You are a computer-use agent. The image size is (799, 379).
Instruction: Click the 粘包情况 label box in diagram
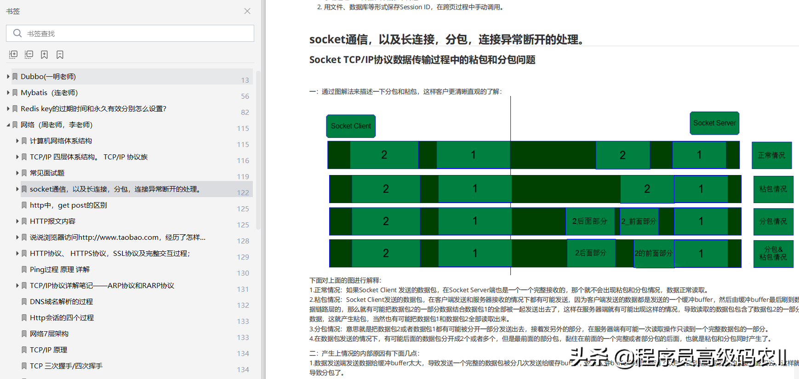pos(773,189)
